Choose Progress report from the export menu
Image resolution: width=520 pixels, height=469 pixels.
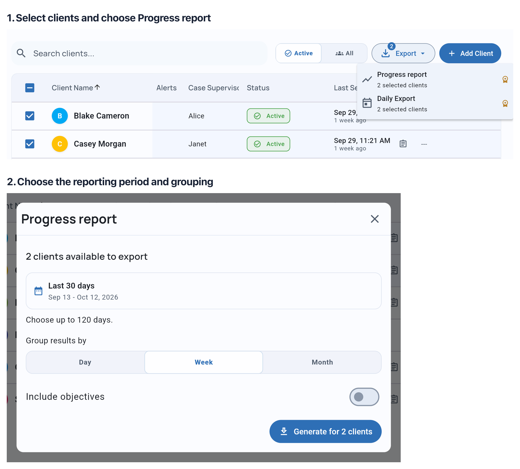point(435,80)
